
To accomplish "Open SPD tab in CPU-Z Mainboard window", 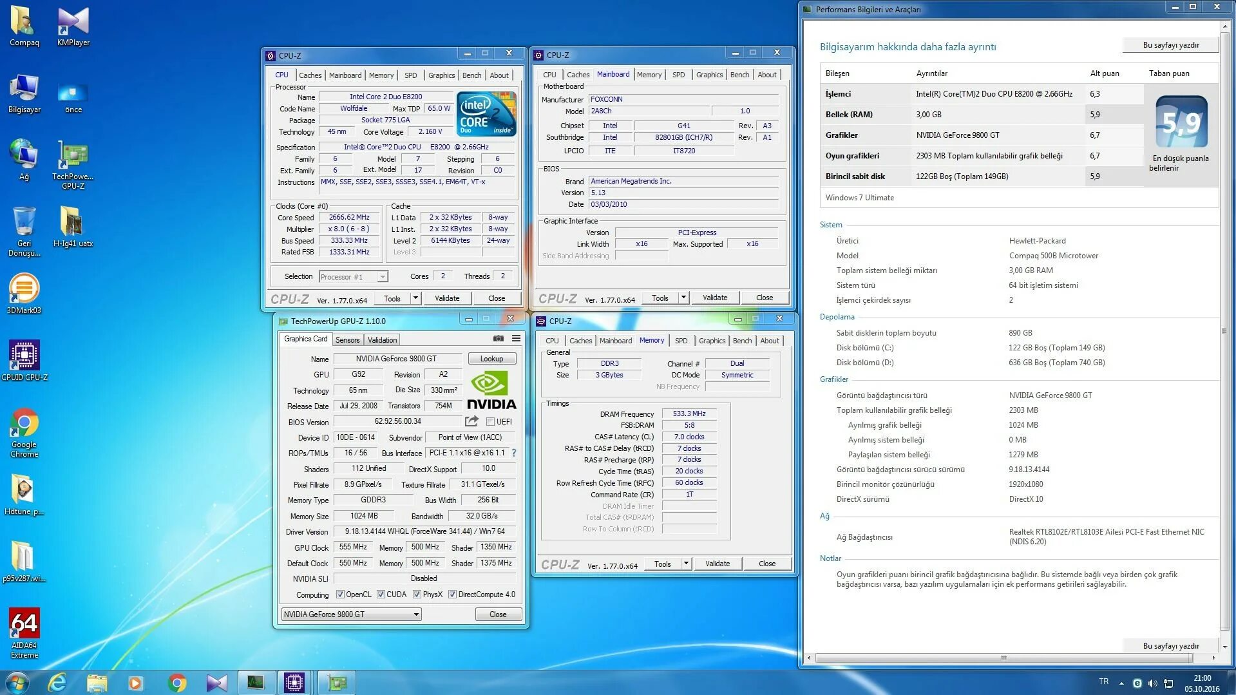I will (x=678, y=75).
